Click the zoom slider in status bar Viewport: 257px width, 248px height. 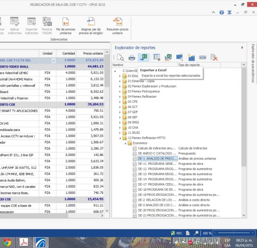click(x=234, y=233)
